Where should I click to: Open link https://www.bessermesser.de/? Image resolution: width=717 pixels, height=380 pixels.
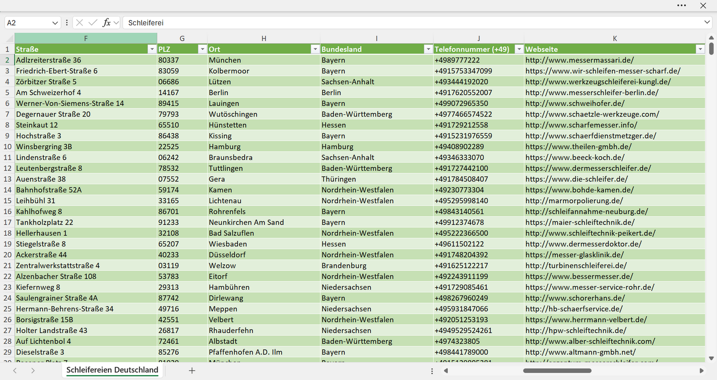tap(580, 276)
